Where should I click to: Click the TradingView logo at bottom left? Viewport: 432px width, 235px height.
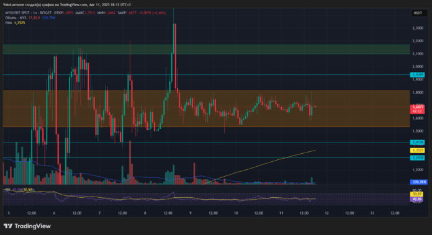(27, 226)
